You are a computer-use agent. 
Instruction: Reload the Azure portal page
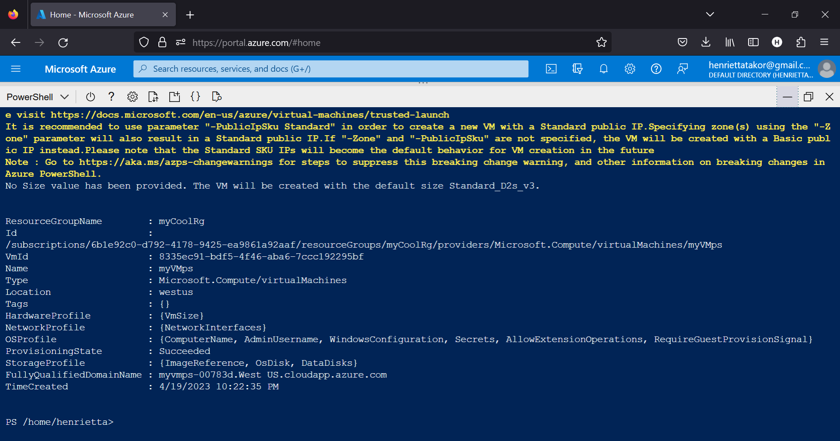[63, 42]
